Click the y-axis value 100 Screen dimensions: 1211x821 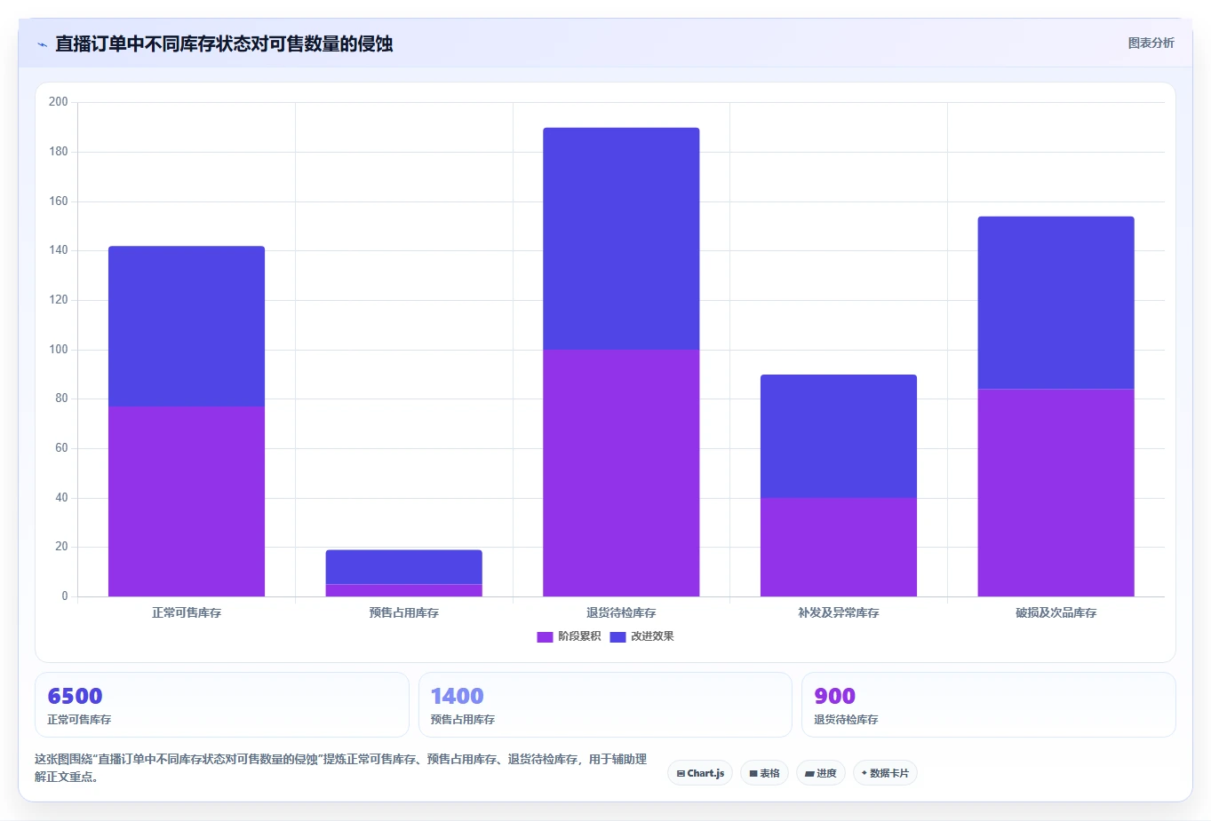point(59,350)
